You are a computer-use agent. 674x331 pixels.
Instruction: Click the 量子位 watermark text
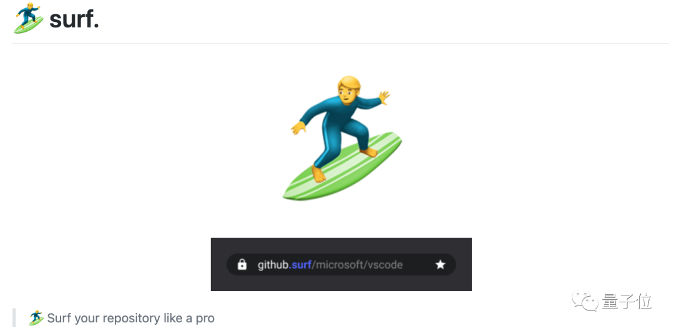click(x=627, y=301)
